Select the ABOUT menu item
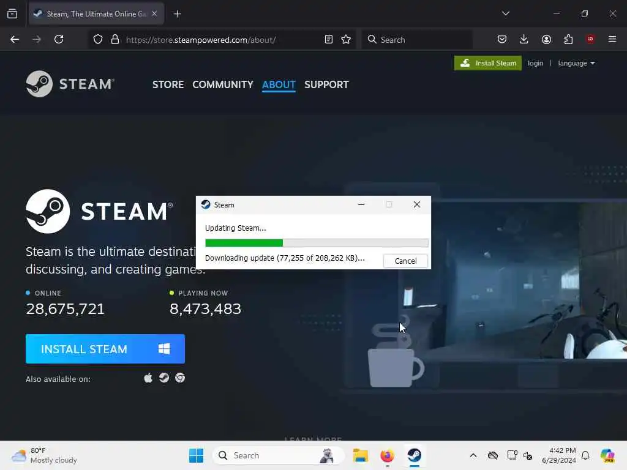The height and width of the screenshot is (470, 627). [x=279, y=84]
